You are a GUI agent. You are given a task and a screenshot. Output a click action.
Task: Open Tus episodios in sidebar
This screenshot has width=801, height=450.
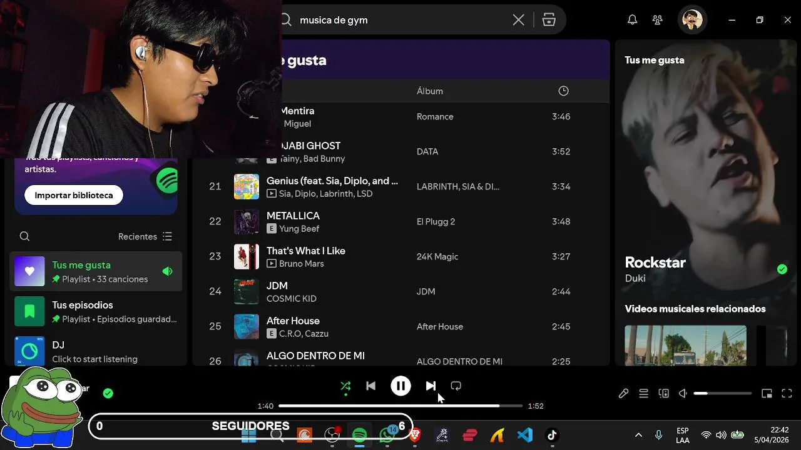click(96, 311)
